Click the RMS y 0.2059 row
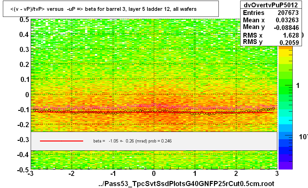The width and height of the screenshot is (308, 188). (271, 42)
